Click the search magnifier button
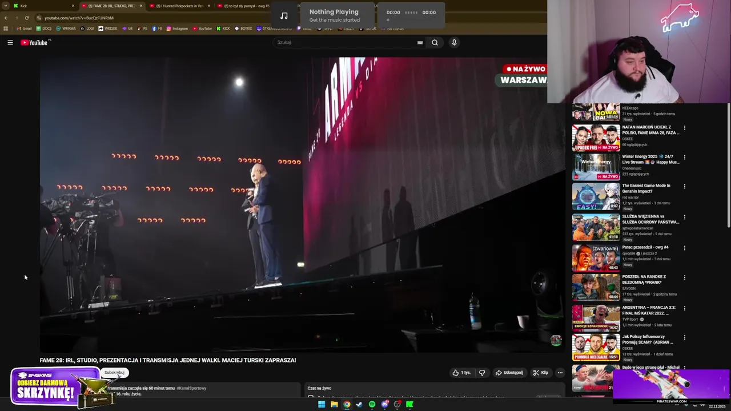 pos(435,42)
